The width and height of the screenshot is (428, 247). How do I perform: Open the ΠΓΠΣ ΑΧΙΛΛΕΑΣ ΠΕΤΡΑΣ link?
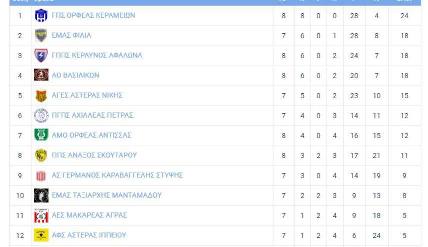pyautogui.click(x=93, y=115)
